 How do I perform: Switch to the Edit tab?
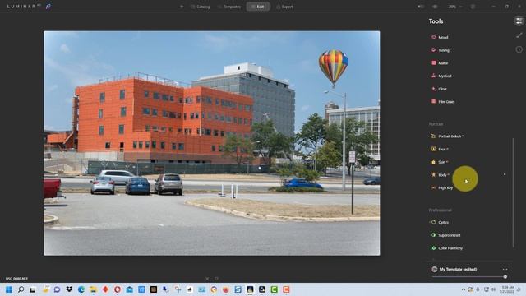[x=258, y=7]
